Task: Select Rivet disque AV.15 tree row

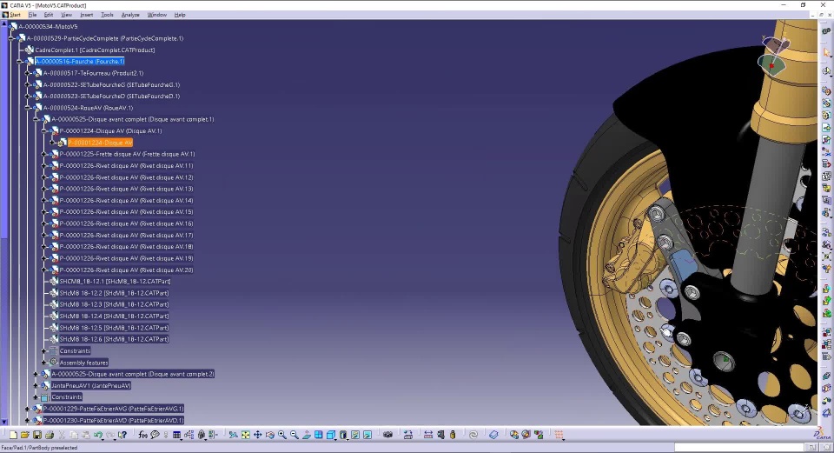Action: point(126,212)
